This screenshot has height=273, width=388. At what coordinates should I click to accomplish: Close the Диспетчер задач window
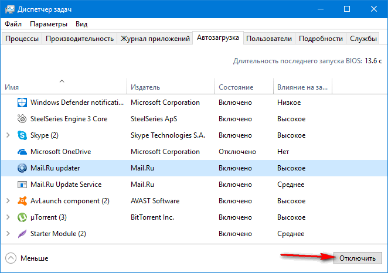[x=374, y=9]
